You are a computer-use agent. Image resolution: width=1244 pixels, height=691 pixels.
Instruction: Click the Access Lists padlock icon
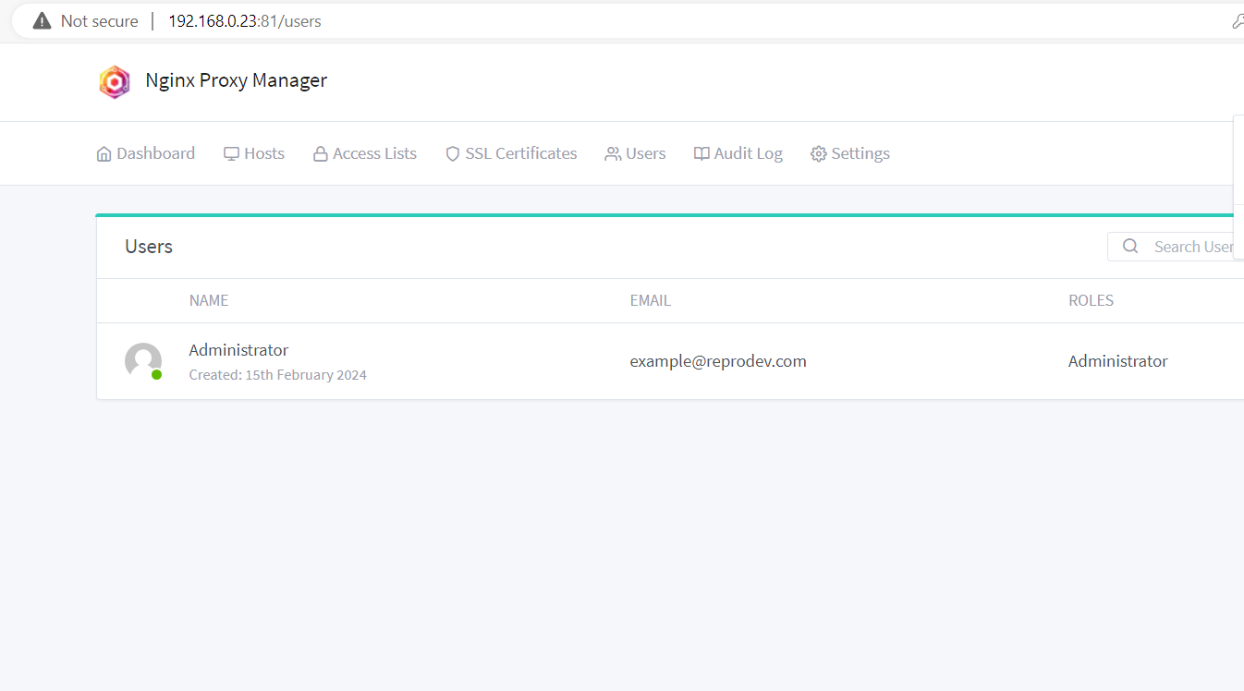point(320,152)
